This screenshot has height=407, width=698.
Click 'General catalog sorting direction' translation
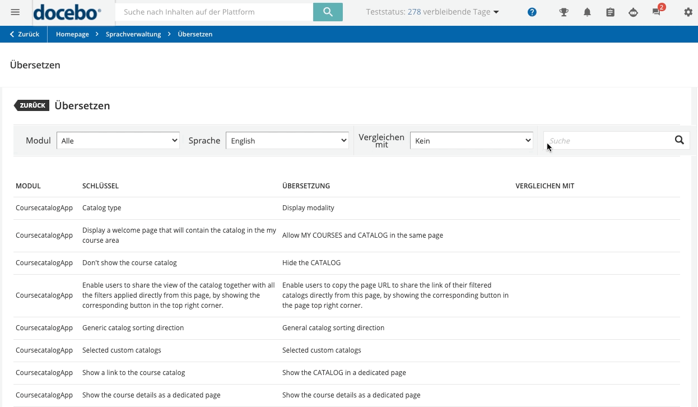click(x=333, y=328)
